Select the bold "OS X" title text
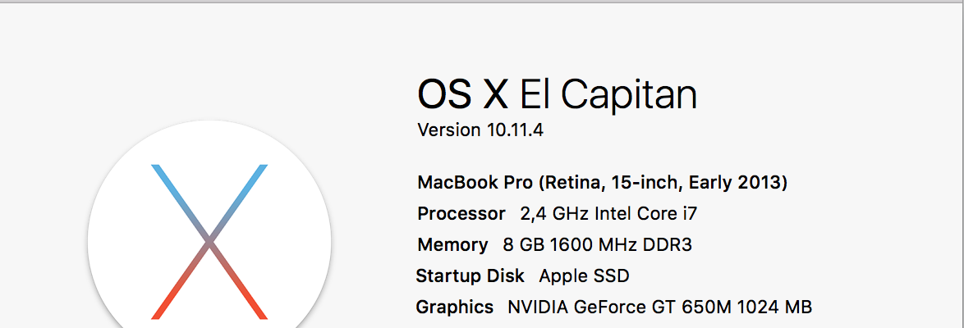 pos(463,94)
